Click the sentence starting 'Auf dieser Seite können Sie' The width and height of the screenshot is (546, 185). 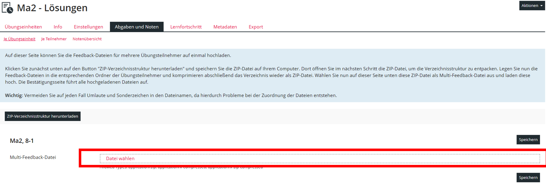click(118, 56)
